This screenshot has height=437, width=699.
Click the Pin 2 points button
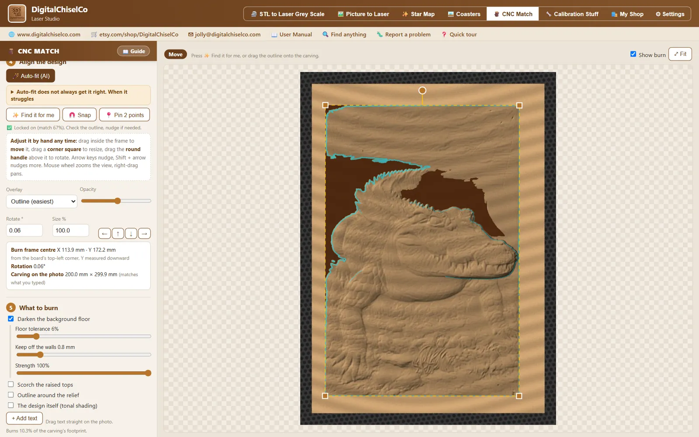tap(125, 115)
